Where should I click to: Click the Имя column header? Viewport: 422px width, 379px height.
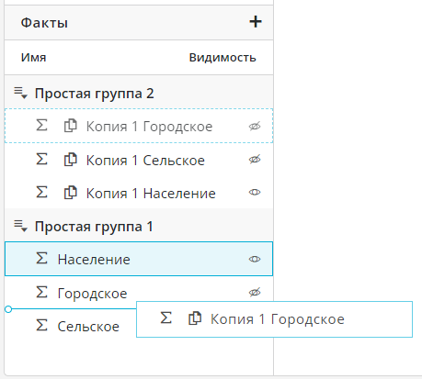[x=33, y=58]
